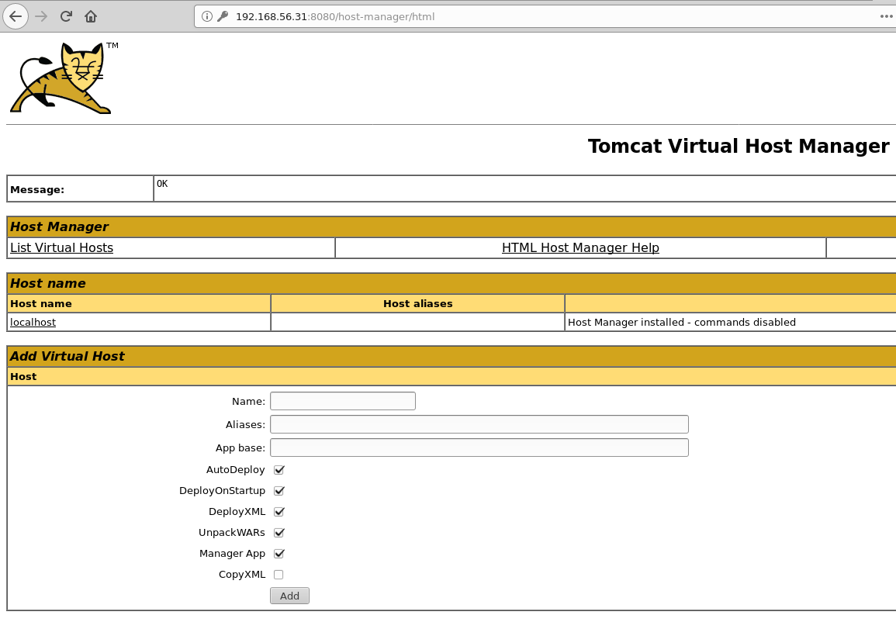Click the 'OK' message text
The width and height of the screenshot is (896, 622).
click(162, 183)
